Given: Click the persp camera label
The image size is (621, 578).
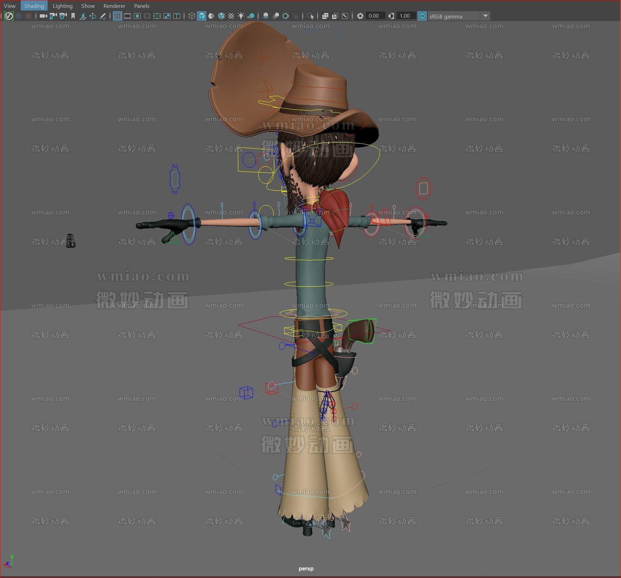Looking at the screenshot, I should 306,568.
